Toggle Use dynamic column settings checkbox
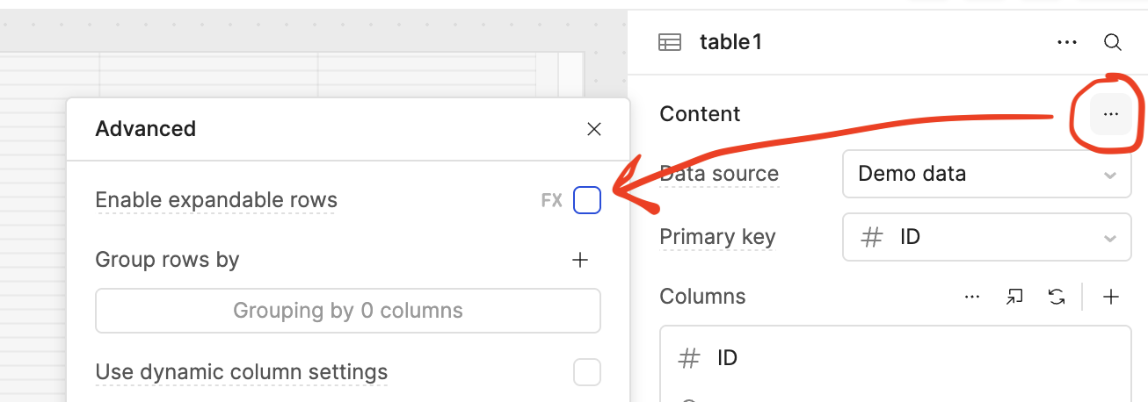Viewport: 1148px width, 402px height. [x=587, y=372]
